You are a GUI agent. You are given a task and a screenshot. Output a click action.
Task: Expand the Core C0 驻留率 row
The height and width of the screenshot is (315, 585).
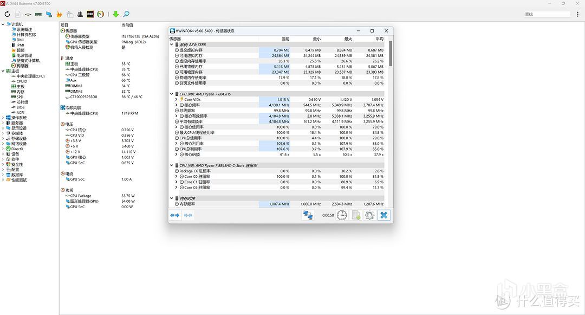point(177,177)
